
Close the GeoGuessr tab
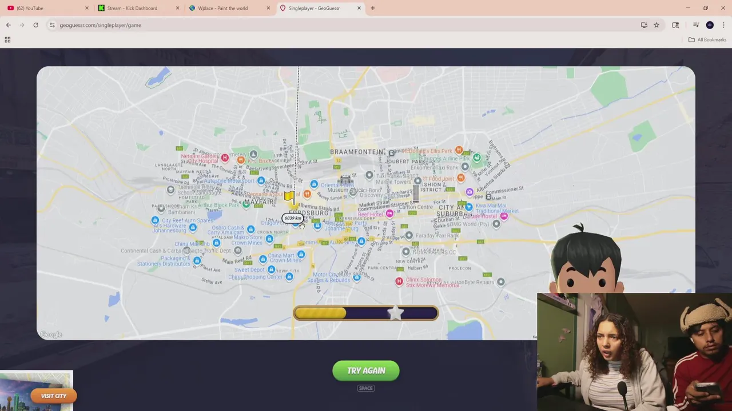359,8
